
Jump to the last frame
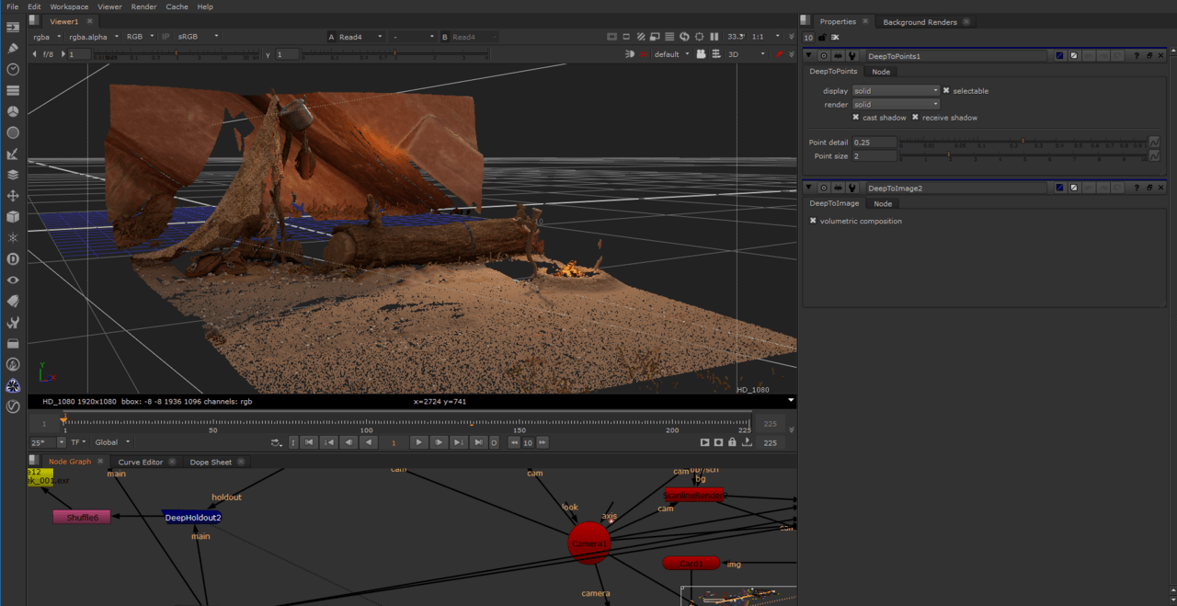pos(478,442)
